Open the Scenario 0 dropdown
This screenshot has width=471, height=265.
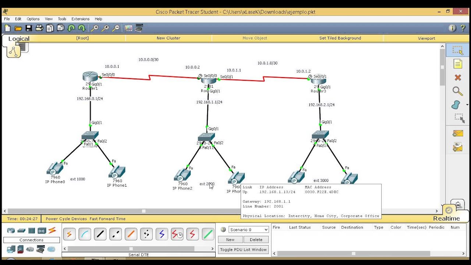(x=249, y=230)
